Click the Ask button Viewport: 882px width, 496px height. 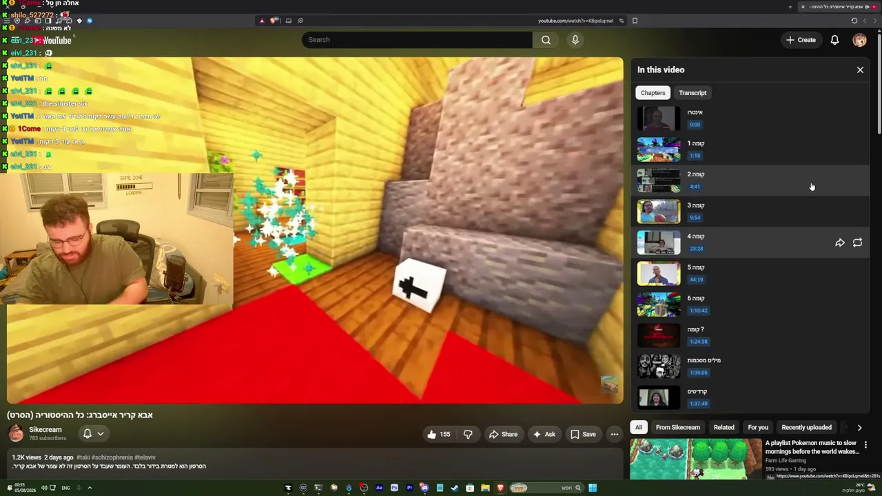[x=543, y=434]
